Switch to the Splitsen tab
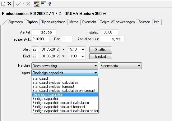Viewport: 172px width, 121px height. [x=144, y=22]
